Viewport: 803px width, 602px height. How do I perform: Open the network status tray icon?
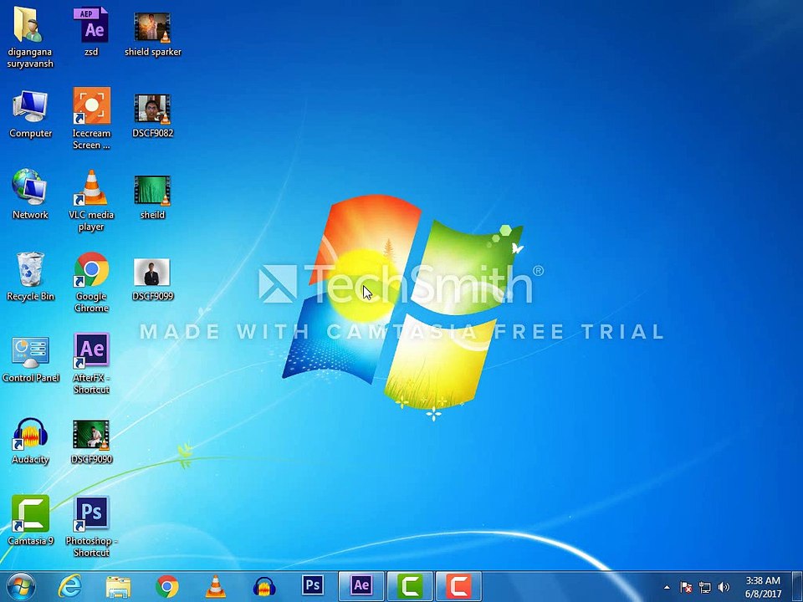click(704, 587)
